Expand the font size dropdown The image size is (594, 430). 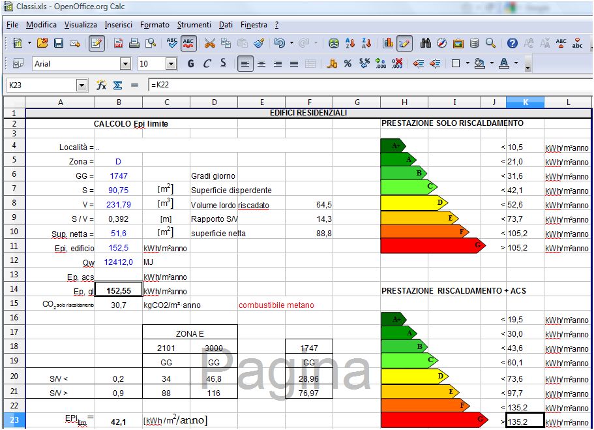171,64
